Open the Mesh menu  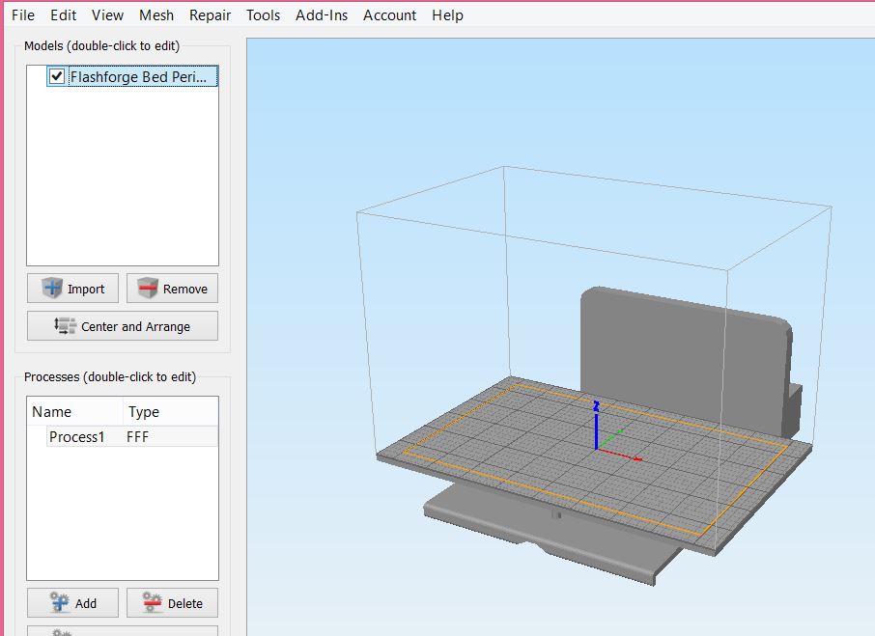point(156,15)
